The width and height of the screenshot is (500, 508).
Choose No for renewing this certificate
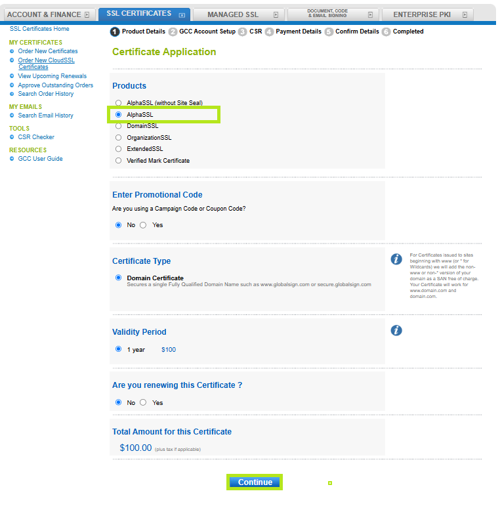[119, 402]
